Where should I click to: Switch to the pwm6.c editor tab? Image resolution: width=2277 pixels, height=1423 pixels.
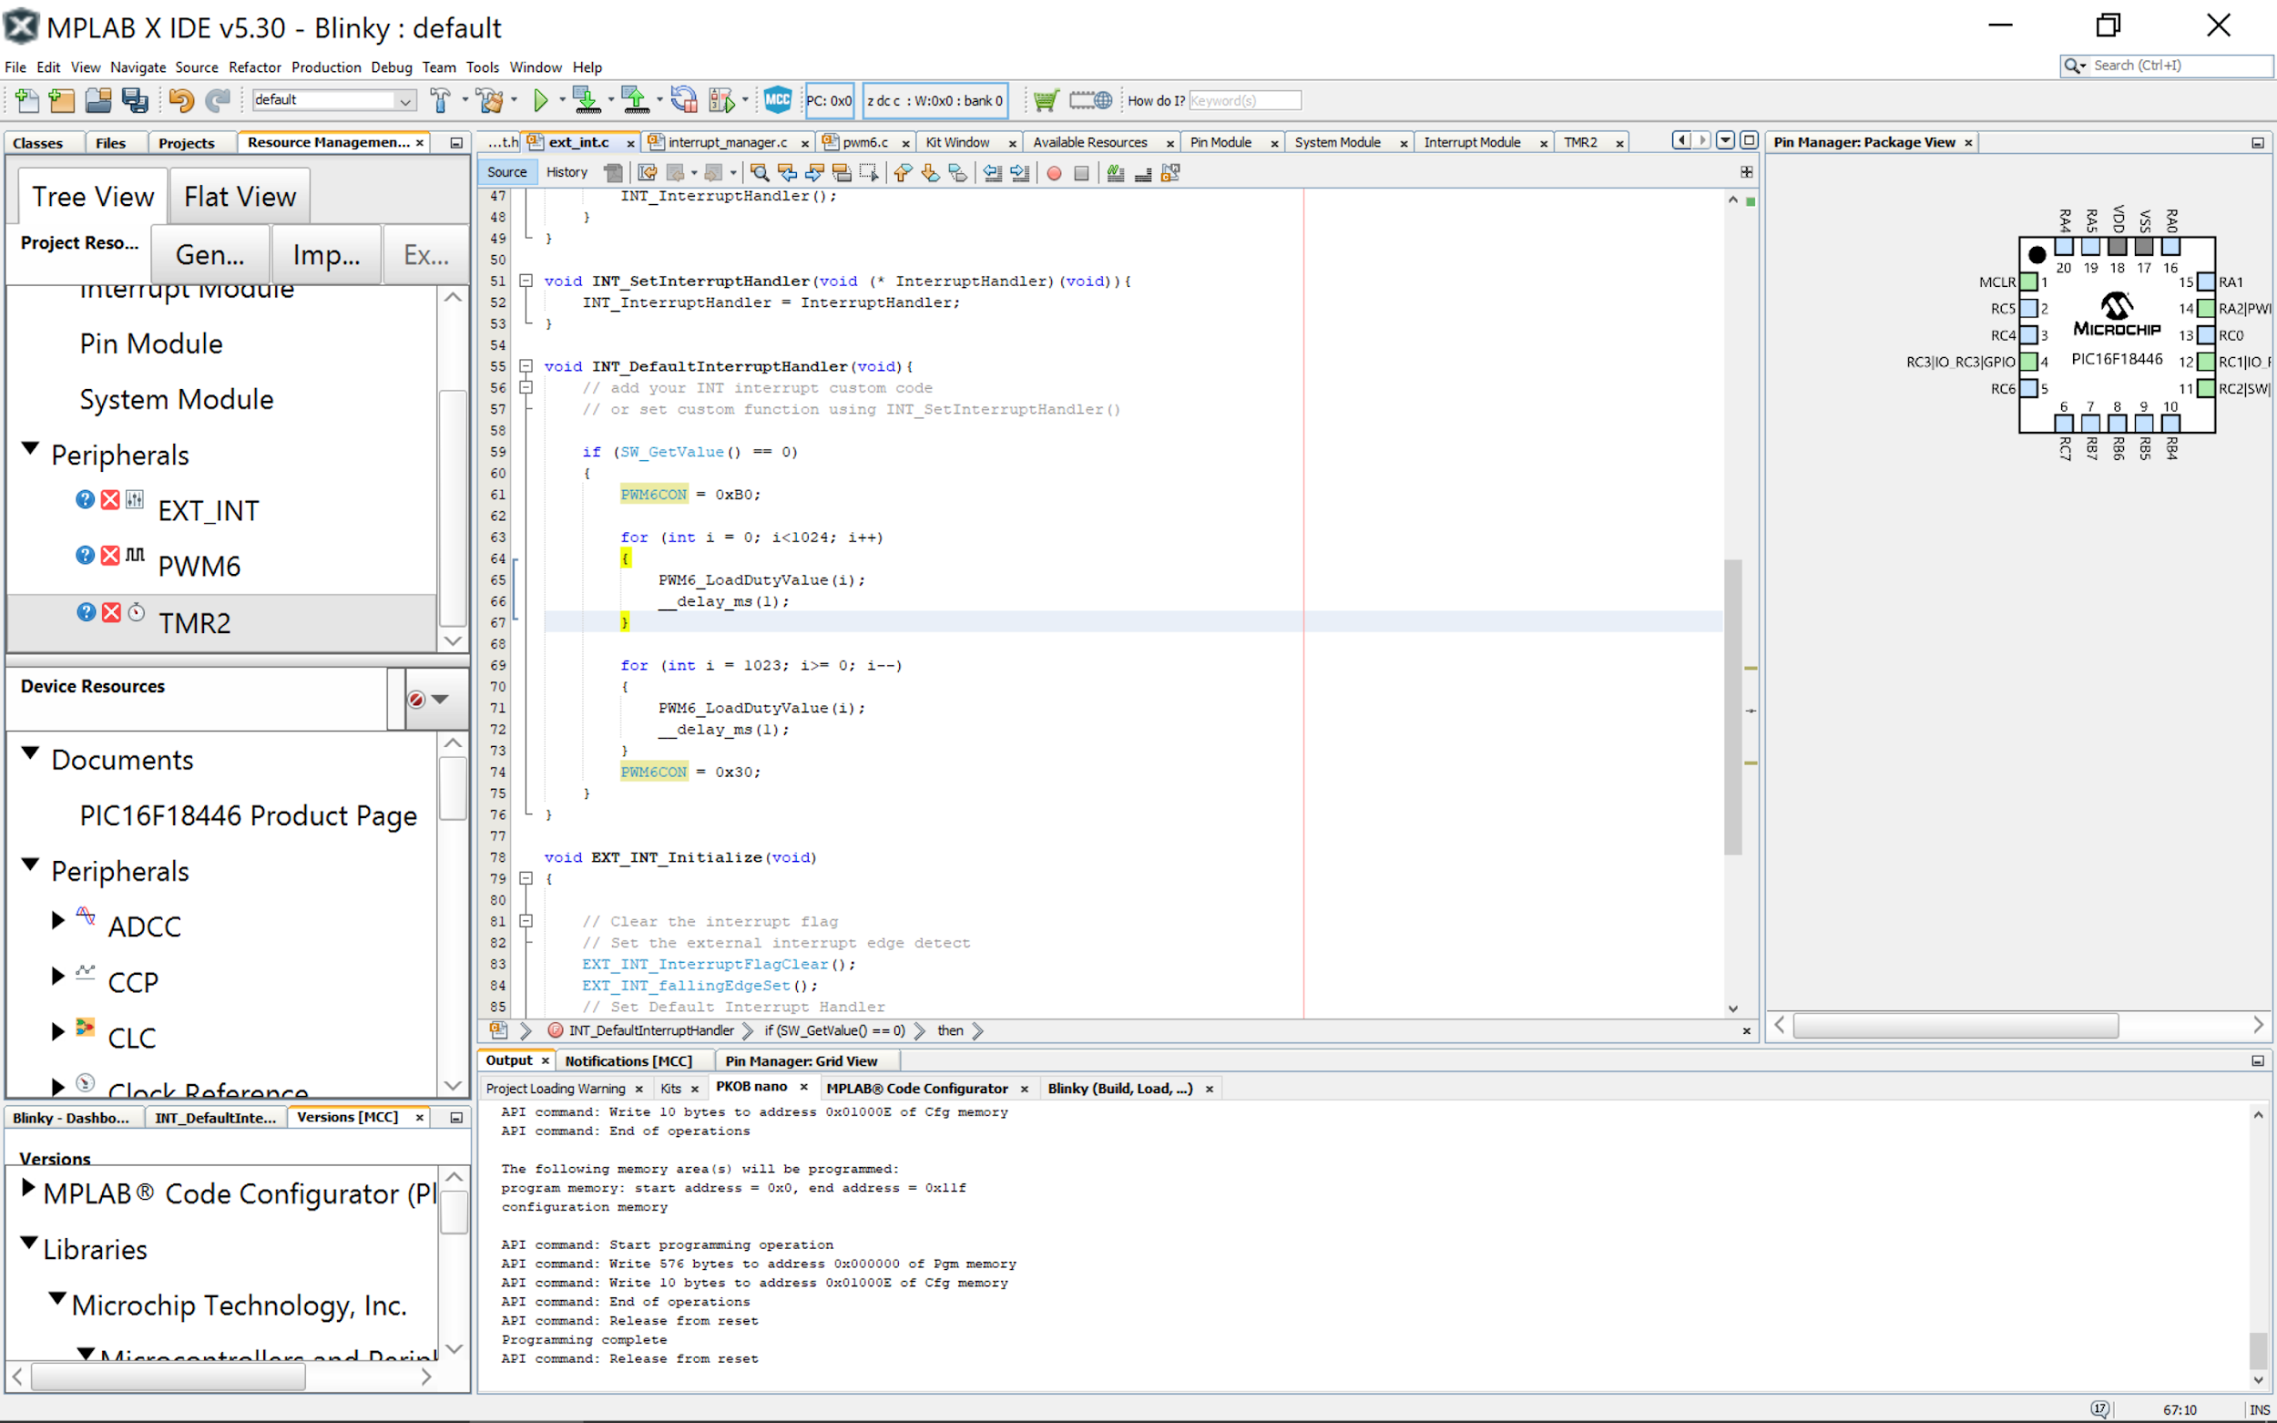[864, 142]
